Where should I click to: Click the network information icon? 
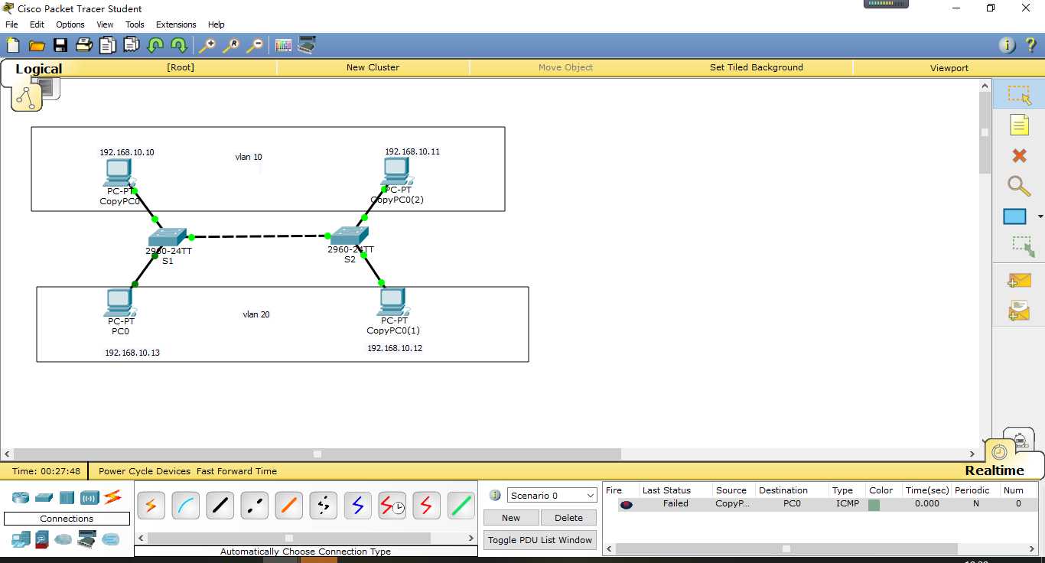(x=1008, y=45)
